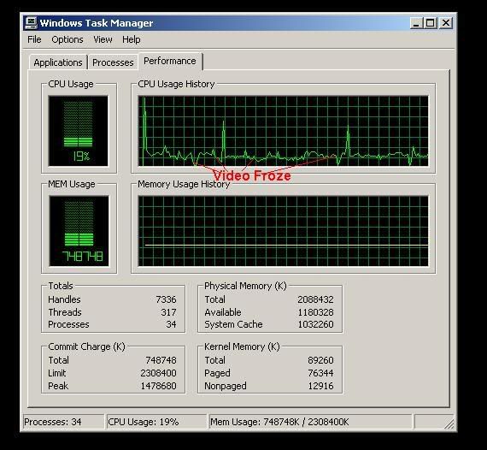Open the Options menu

click(67, 40)
